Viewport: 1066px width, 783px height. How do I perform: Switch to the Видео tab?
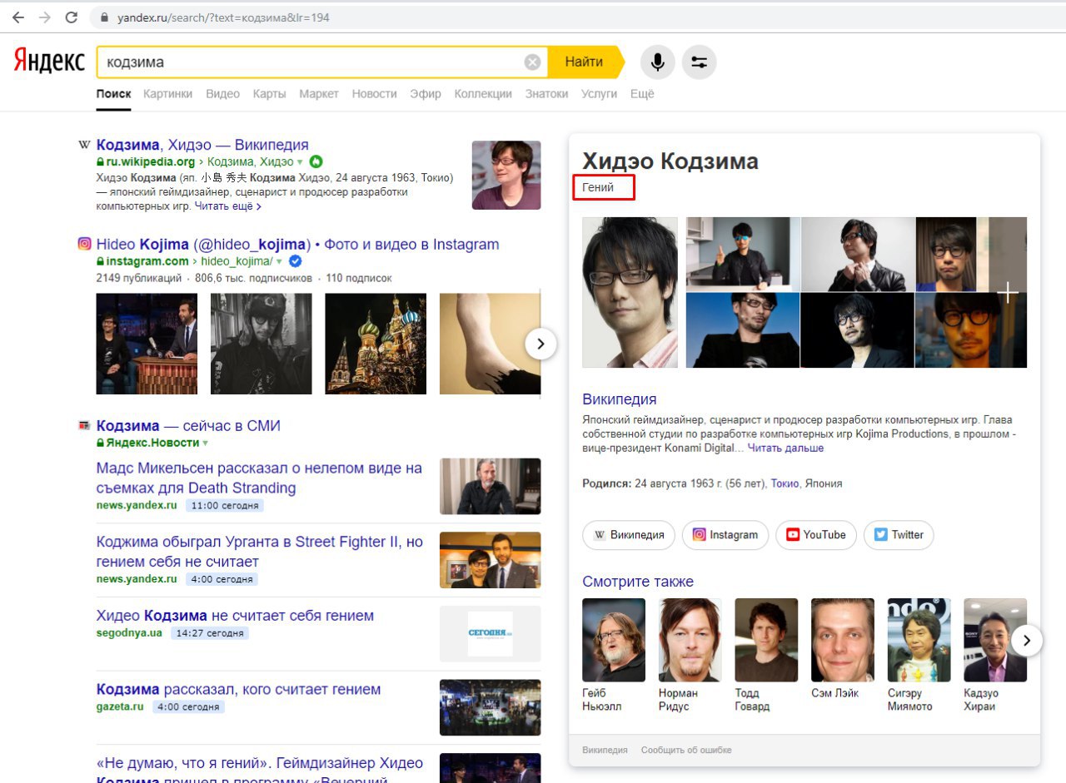(x=222, y=94)
